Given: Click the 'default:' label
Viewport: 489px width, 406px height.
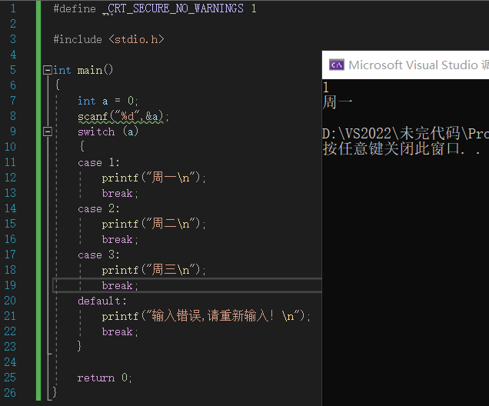Looking at the screenshot, I should (102, 301).
